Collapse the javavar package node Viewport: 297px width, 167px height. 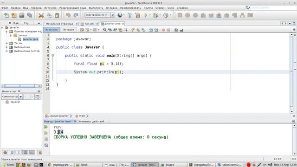click(11, 35)
